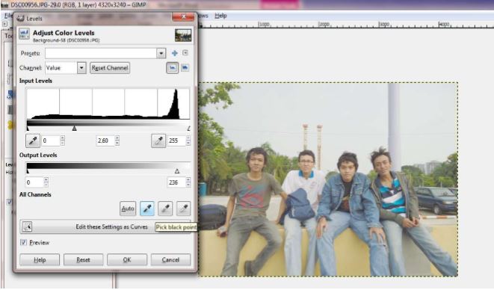
Task: Pick white point for all channels
Action: click(183, 209)
